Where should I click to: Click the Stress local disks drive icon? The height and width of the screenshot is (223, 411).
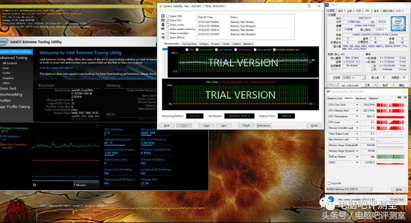(x=163, y=33)
